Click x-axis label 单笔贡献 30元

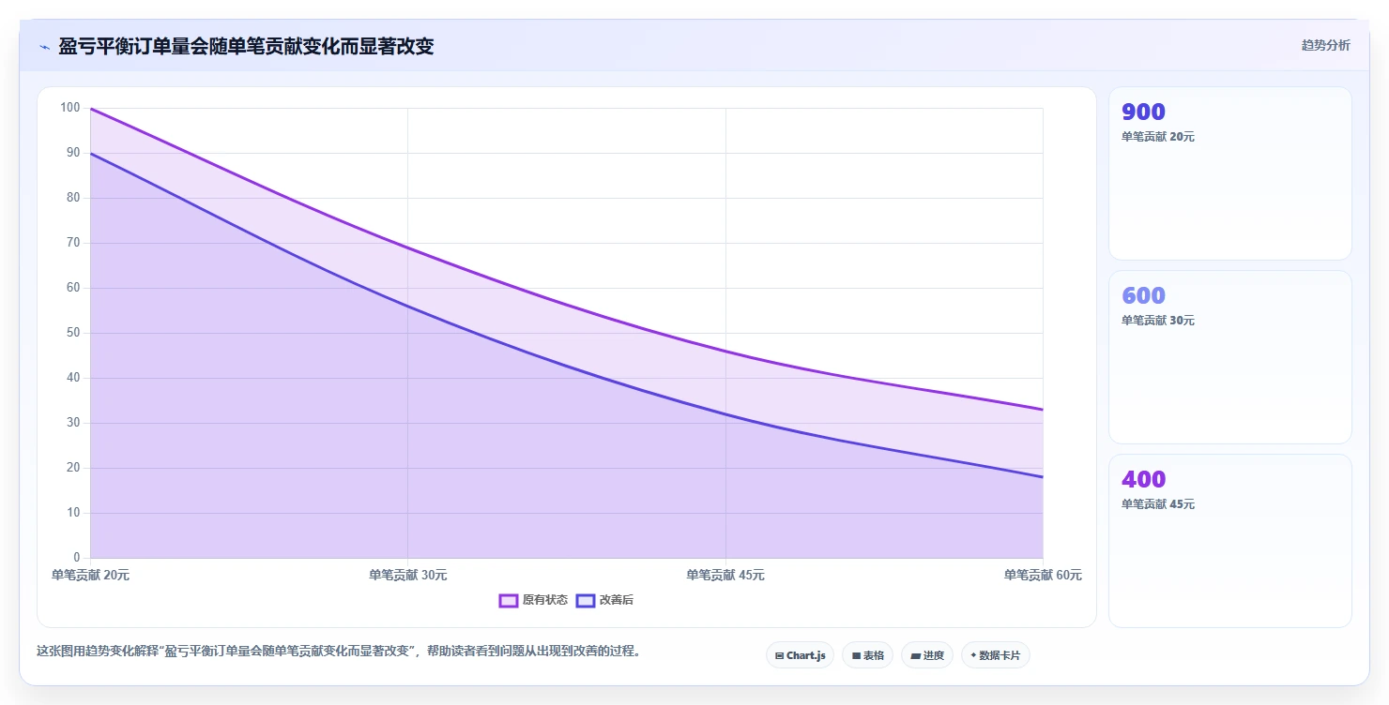(x=408, y=576)
